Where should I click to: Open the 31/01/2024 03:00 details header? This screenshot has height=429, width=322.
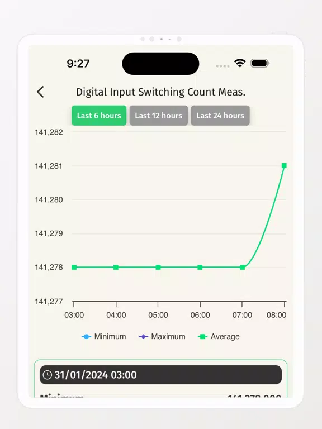click(x=161, y=375)
